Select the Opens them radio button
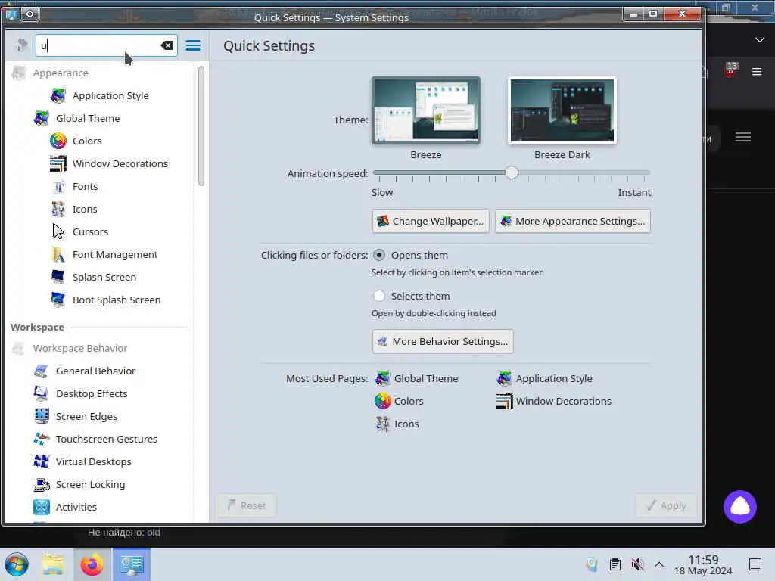Screen dimensions: 775x581 tap(379, 256)
